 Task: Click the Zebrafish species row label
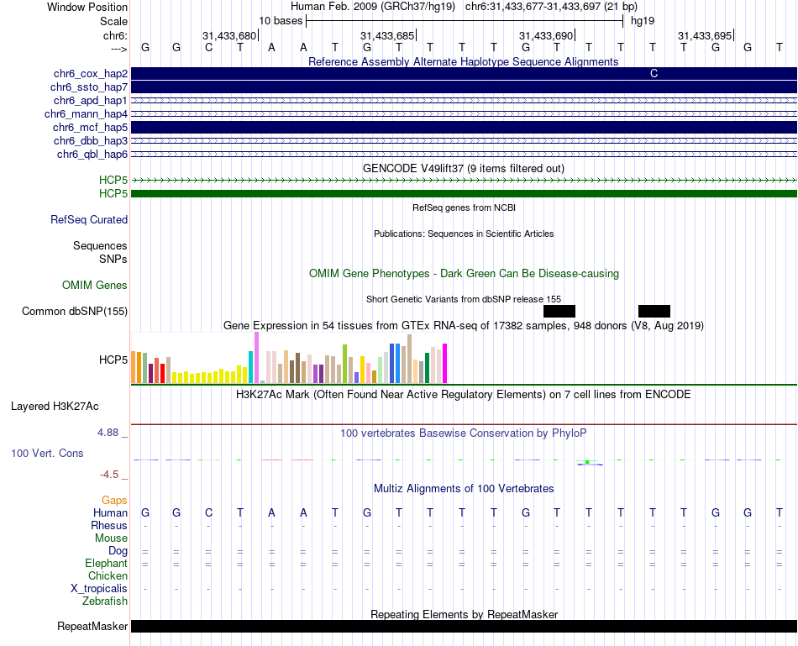[x=105, y=601]
